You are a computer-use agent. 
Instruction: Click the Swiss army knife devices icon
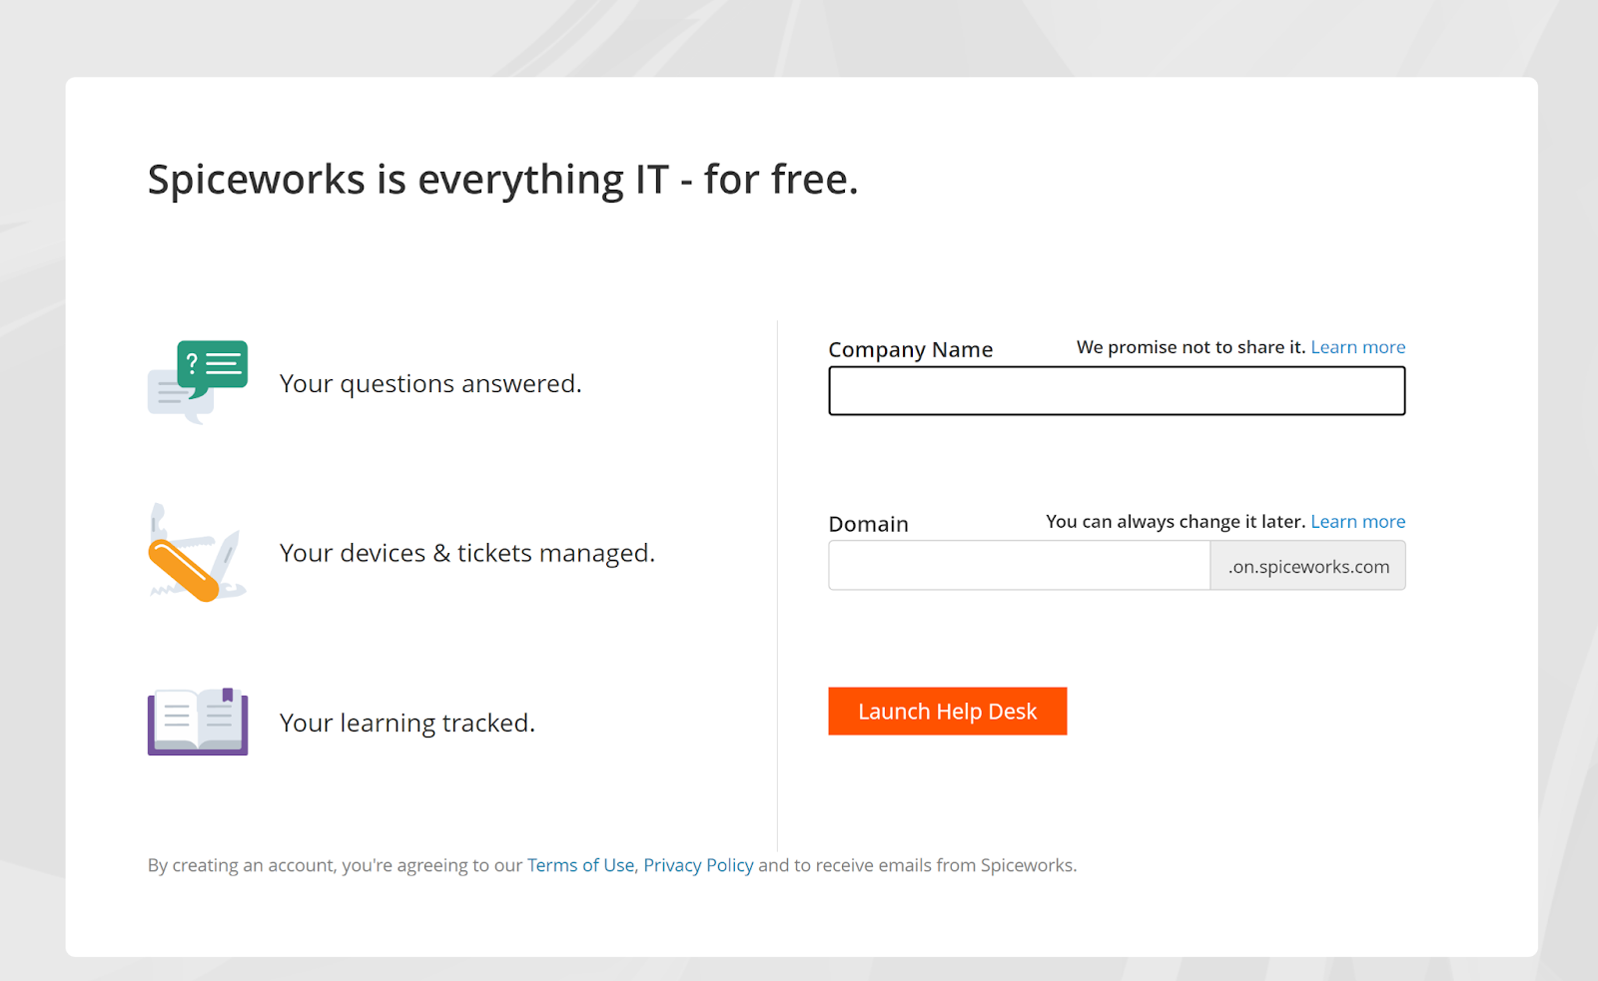tap(197, 553)
